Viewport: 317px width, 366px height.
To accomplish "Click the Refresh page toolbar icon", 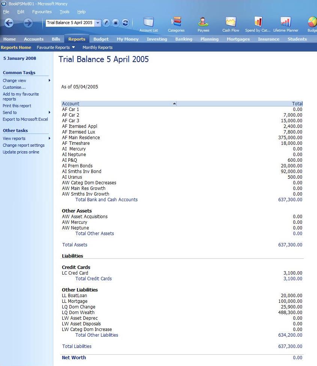I will point(125,23).
